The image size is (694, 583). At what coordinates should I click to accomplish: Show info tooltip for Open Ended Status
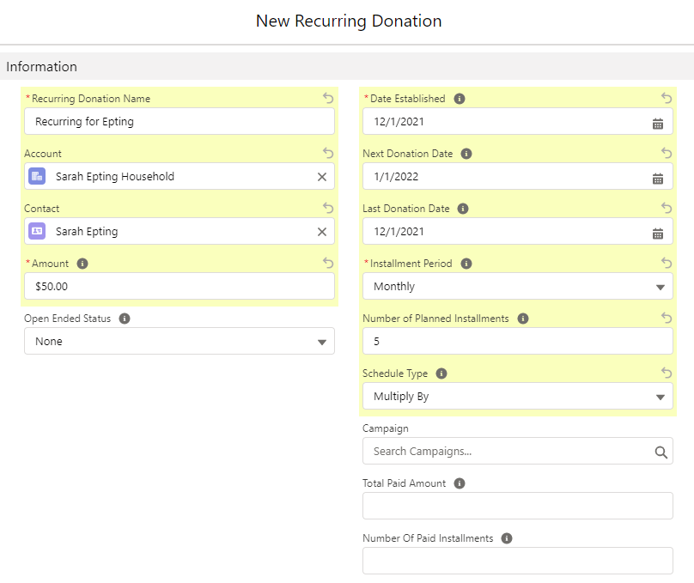pyautogui.click(x=125, y=319)
